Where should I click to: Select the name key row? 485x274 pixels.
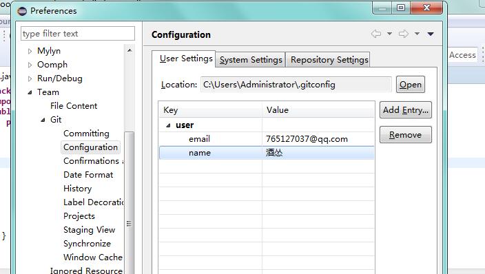coord(267,153)
